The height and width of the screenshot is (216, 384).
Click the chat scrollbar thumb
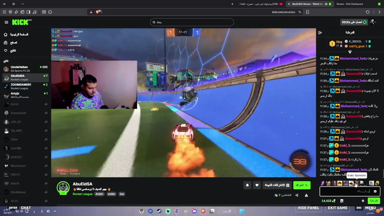point(383,174)
